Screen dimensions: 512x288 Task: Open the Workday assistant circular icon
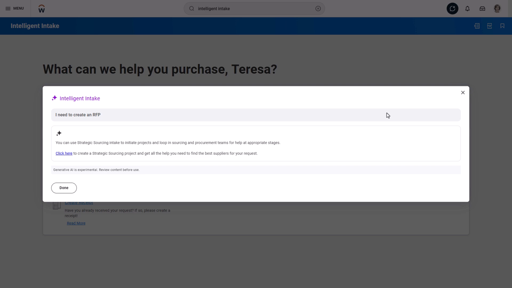point(452,8)
